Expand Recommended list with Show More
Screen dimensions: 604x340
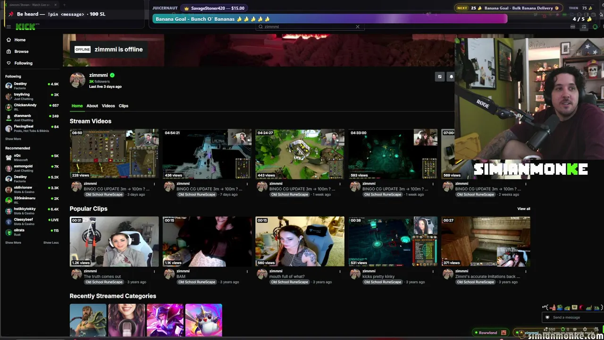[x=13, y=243]
